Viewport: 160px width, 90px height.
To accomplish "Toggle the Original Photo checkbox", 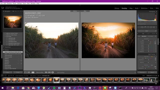I will [138, 24].
